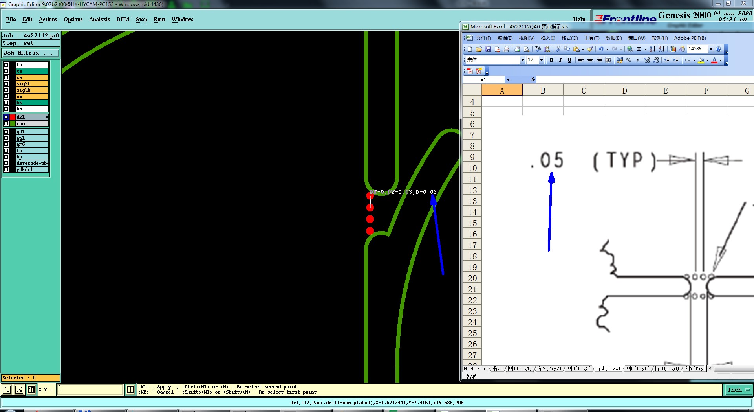Click Genesis zoom-area icon at bottom left
Viewport: 754px width, 412px height.
7,390
